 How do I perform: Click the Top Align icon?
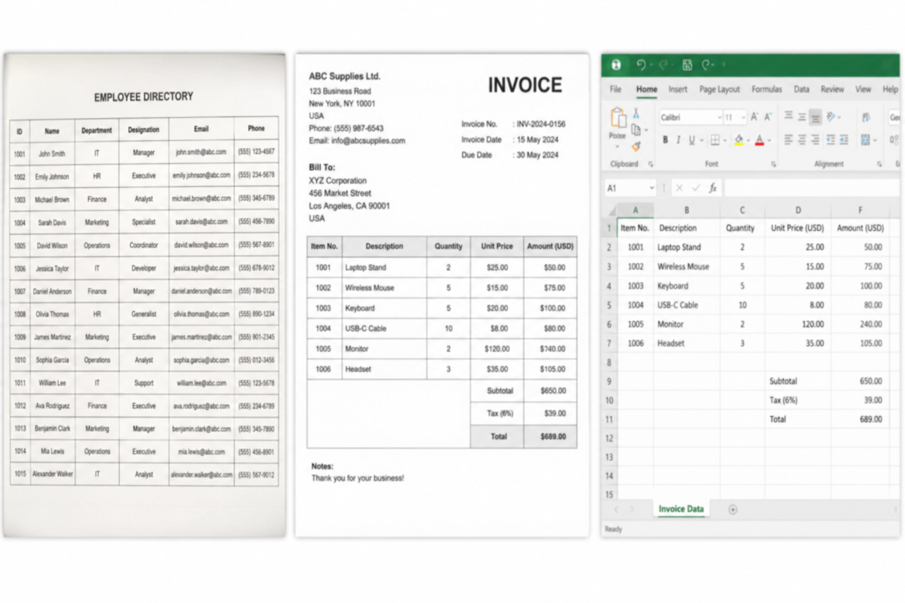tap(788, 116)
